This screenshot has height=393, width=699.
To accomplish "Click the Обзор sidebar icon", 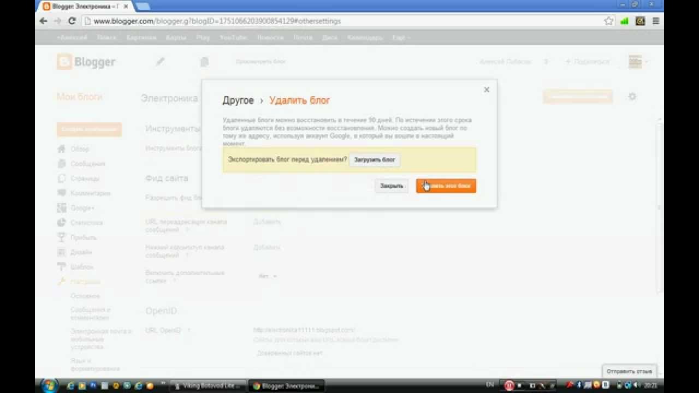I will (61, 149).
